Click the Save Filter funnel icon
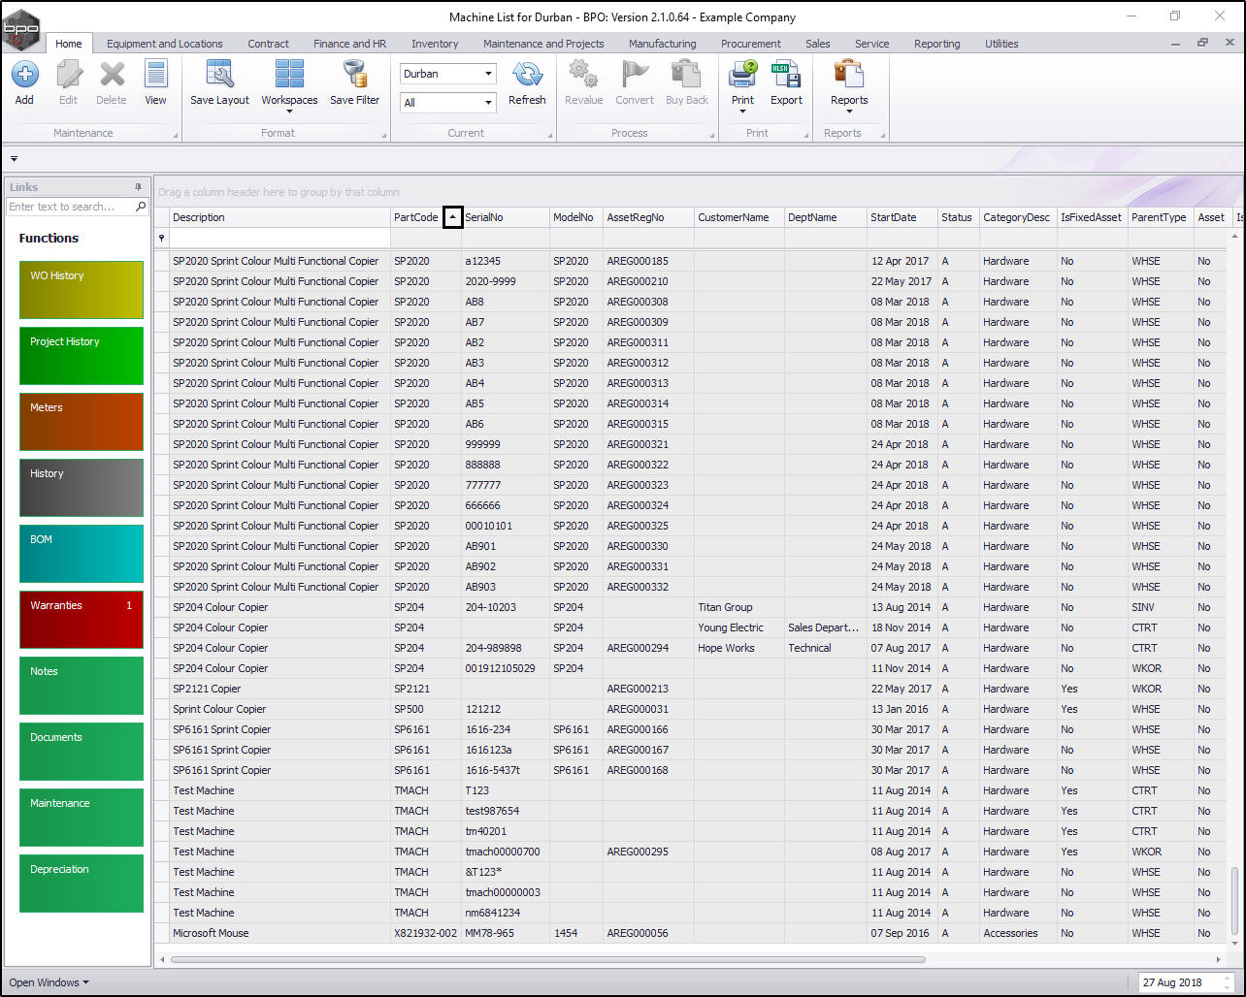 (x=355, y=75)
